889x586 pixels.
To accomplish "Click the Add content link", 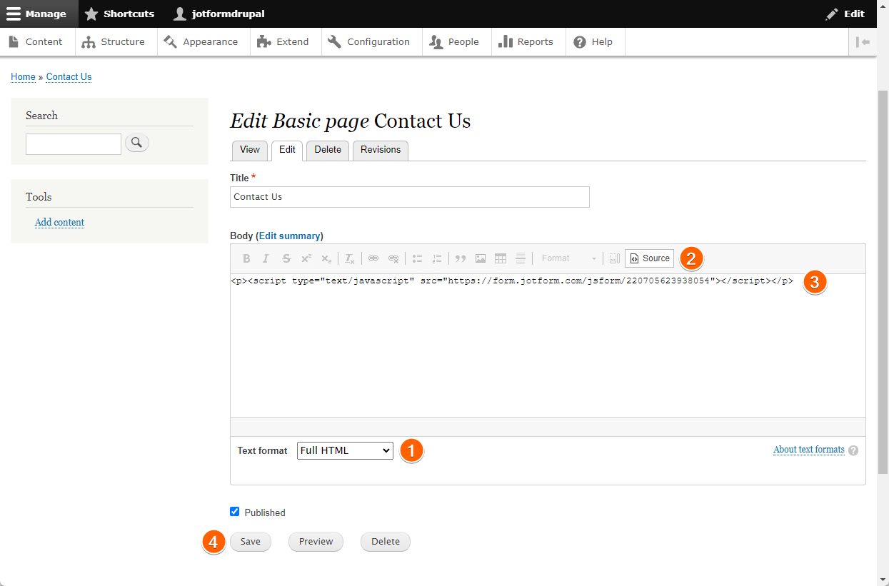I will [x=60, y=223].
